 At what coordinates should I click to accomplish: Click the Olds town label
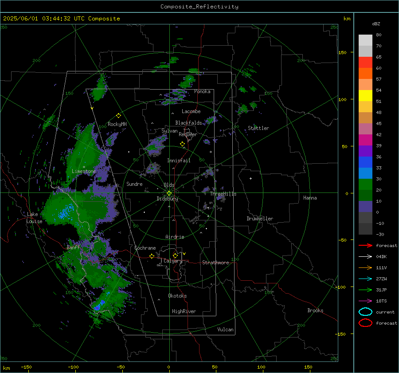[169, 185]
